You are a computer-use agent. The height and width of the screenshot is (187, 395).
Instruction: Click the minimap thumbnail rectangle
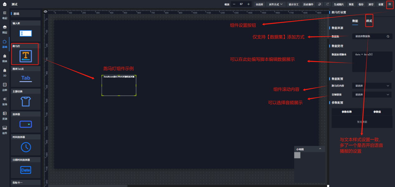[x=297, y=155]
